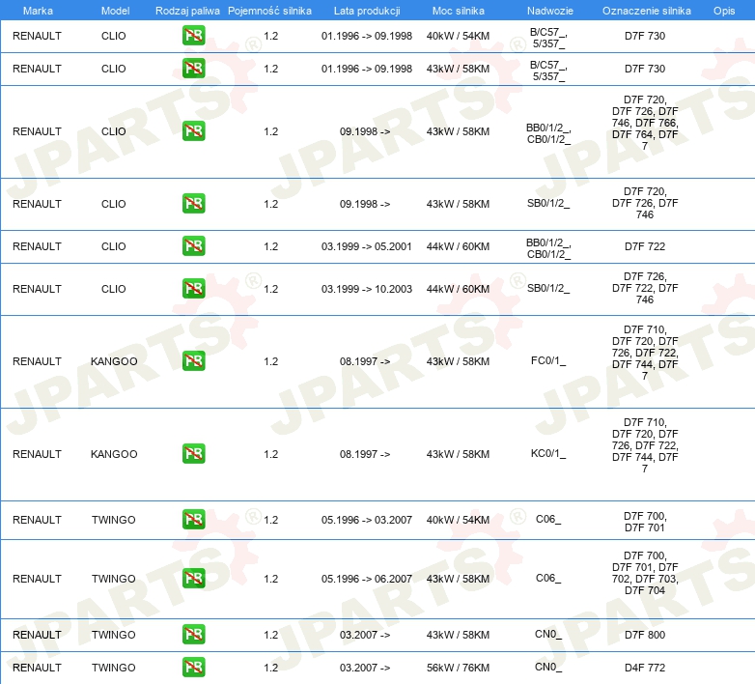Click fuel icon in Twingo D7F 800 row

pos(193,635)
